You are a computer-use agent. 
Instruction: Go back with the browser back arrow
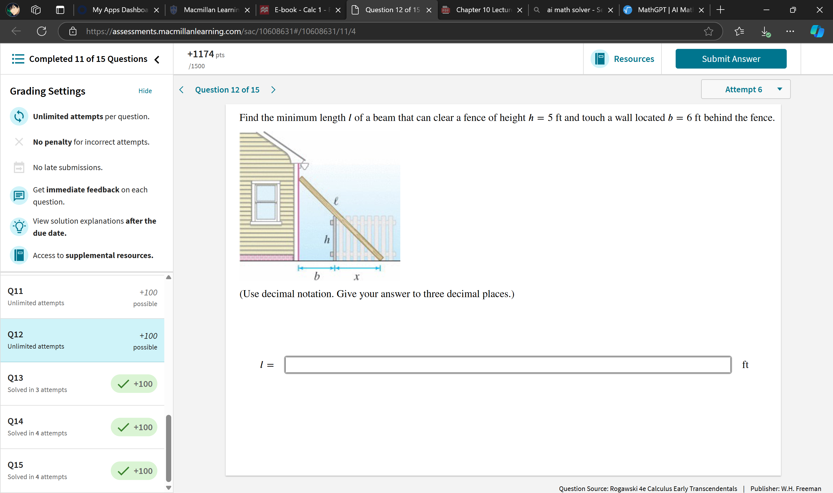(x=16, y=31)
